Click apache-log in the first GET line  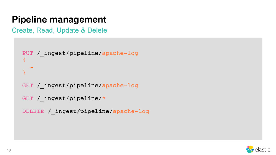(120, 86)
